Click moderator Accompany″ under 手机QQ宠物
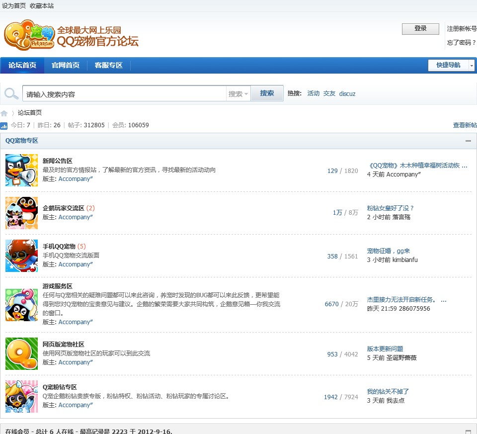Image resolution: width=477 pixels, height=434 pixels. tap(76, 264)
